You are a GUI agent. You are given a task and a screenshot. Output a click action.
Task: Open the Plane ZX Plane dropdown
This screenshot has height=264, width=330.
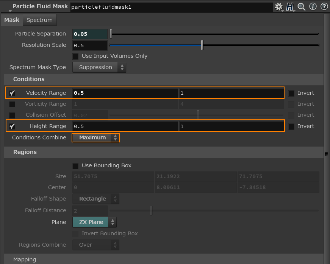click(x=94, y=222)
